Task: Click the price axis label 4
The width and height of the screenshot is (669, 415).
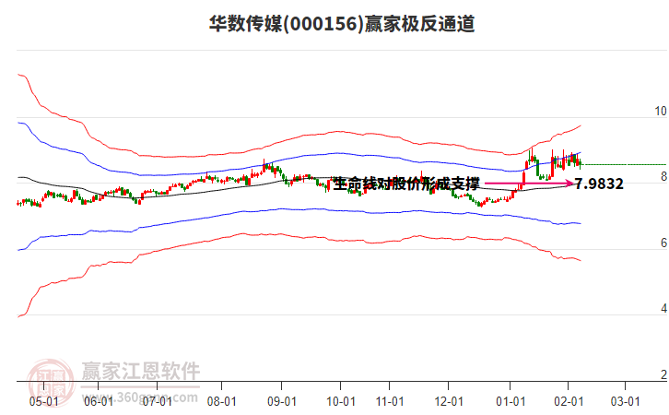Action: pyautogui.click(x=663, y=308)
